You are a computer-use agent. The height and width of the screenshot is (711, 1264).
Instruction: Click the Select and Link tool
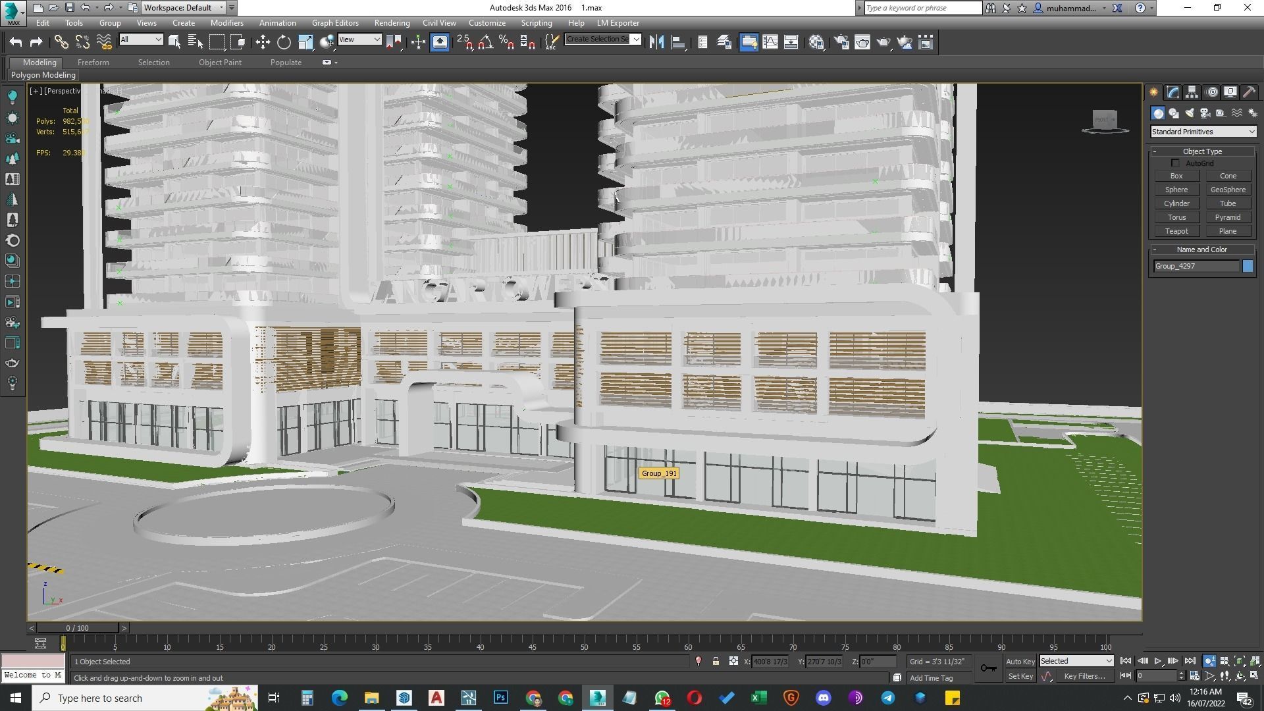coord(61,42)
